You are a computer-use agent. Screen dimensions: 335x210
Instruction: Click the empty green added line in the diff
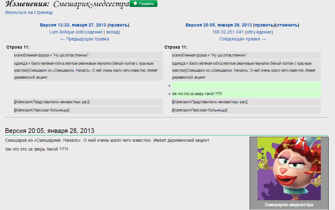pyautogui.click(x=246, y=86)
